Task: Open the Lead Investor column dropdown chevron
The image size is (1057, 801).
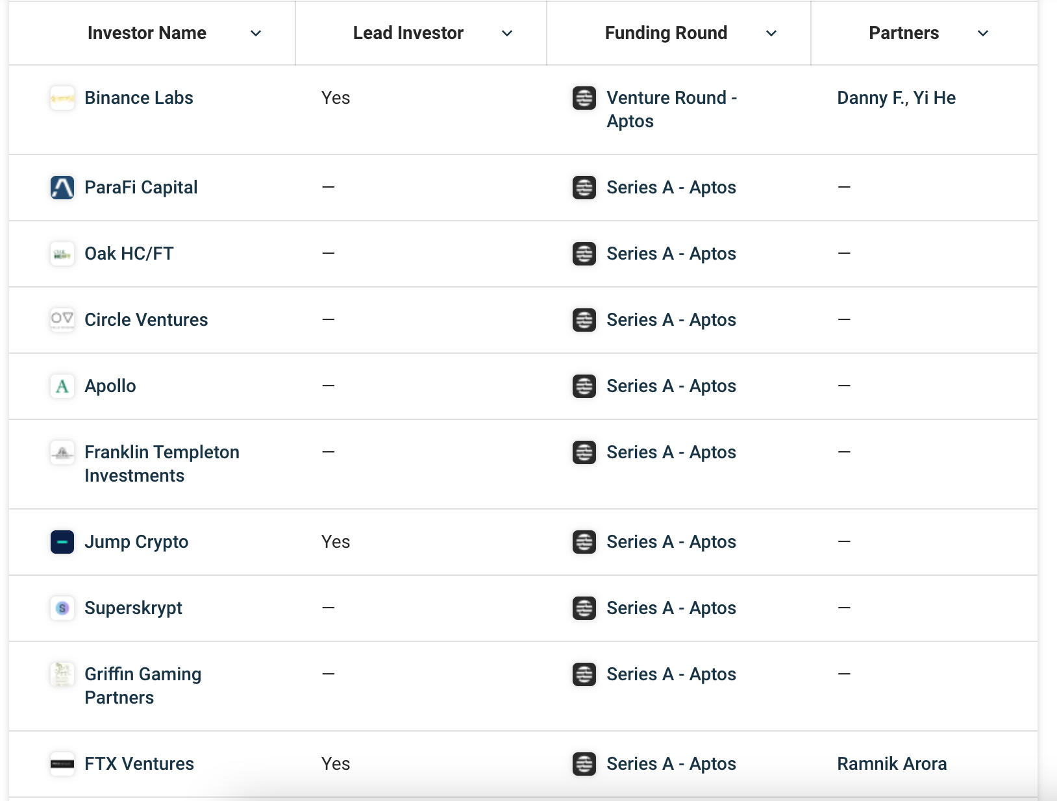Action: point(507,33)
